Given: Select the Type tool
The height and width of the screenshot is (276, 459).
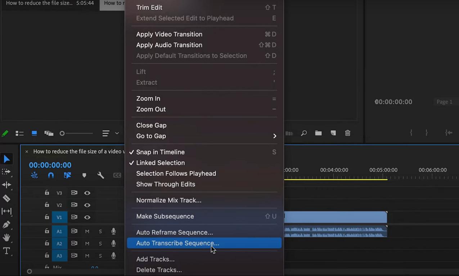Looking at the screenshot, I should (6, 251).
